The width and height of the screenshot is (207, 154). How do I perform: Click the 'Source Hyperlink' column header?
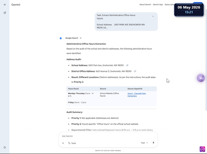tap(135, 89)
